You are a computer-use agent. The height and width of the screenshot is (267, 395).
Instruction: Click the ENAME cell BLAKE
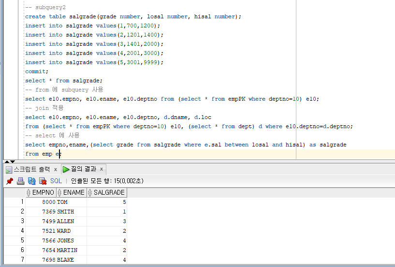[72, 259]
